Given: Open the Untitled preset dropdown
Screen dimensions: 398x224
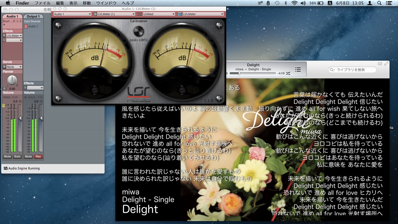Looking at the screenshot, I should (159, 14).
